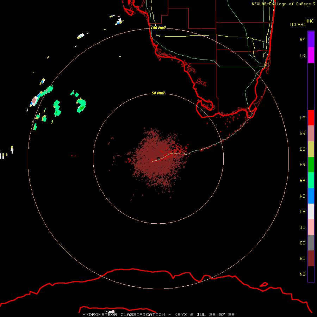Click the 50 NMI range ring label

[158, 93]
